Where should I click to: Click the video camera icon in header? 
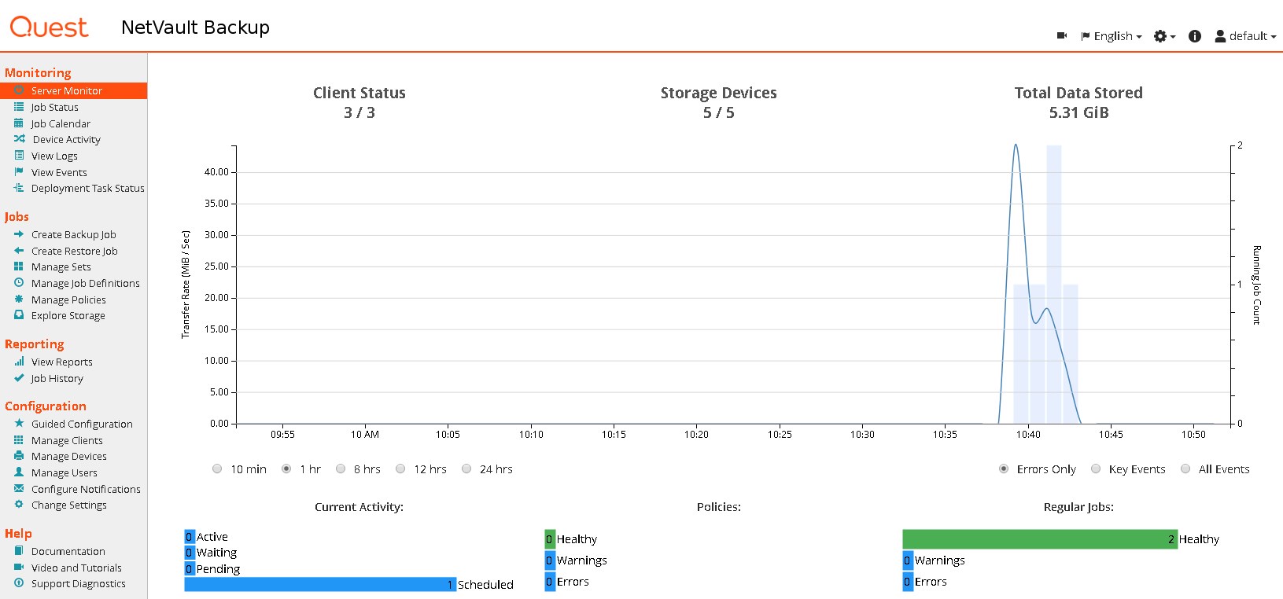(x=1061, y=36)
